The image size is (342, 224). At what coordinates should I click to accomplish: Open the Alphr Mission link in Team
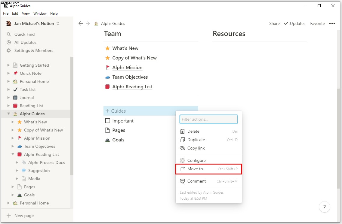coord(127,68)
